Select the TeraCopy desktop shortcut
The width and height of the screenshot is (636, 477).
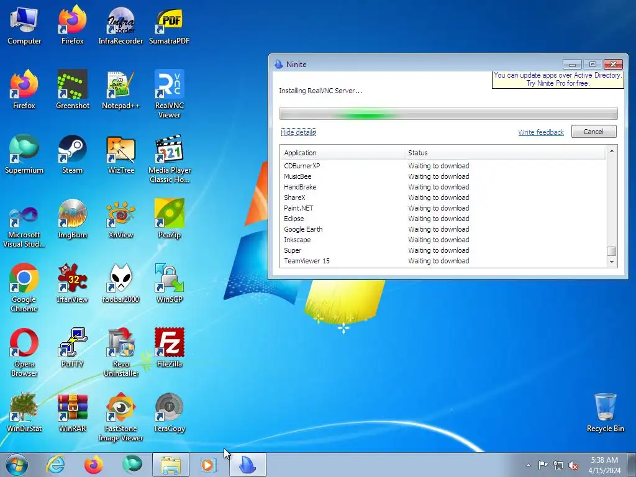[x=169, y=412]
